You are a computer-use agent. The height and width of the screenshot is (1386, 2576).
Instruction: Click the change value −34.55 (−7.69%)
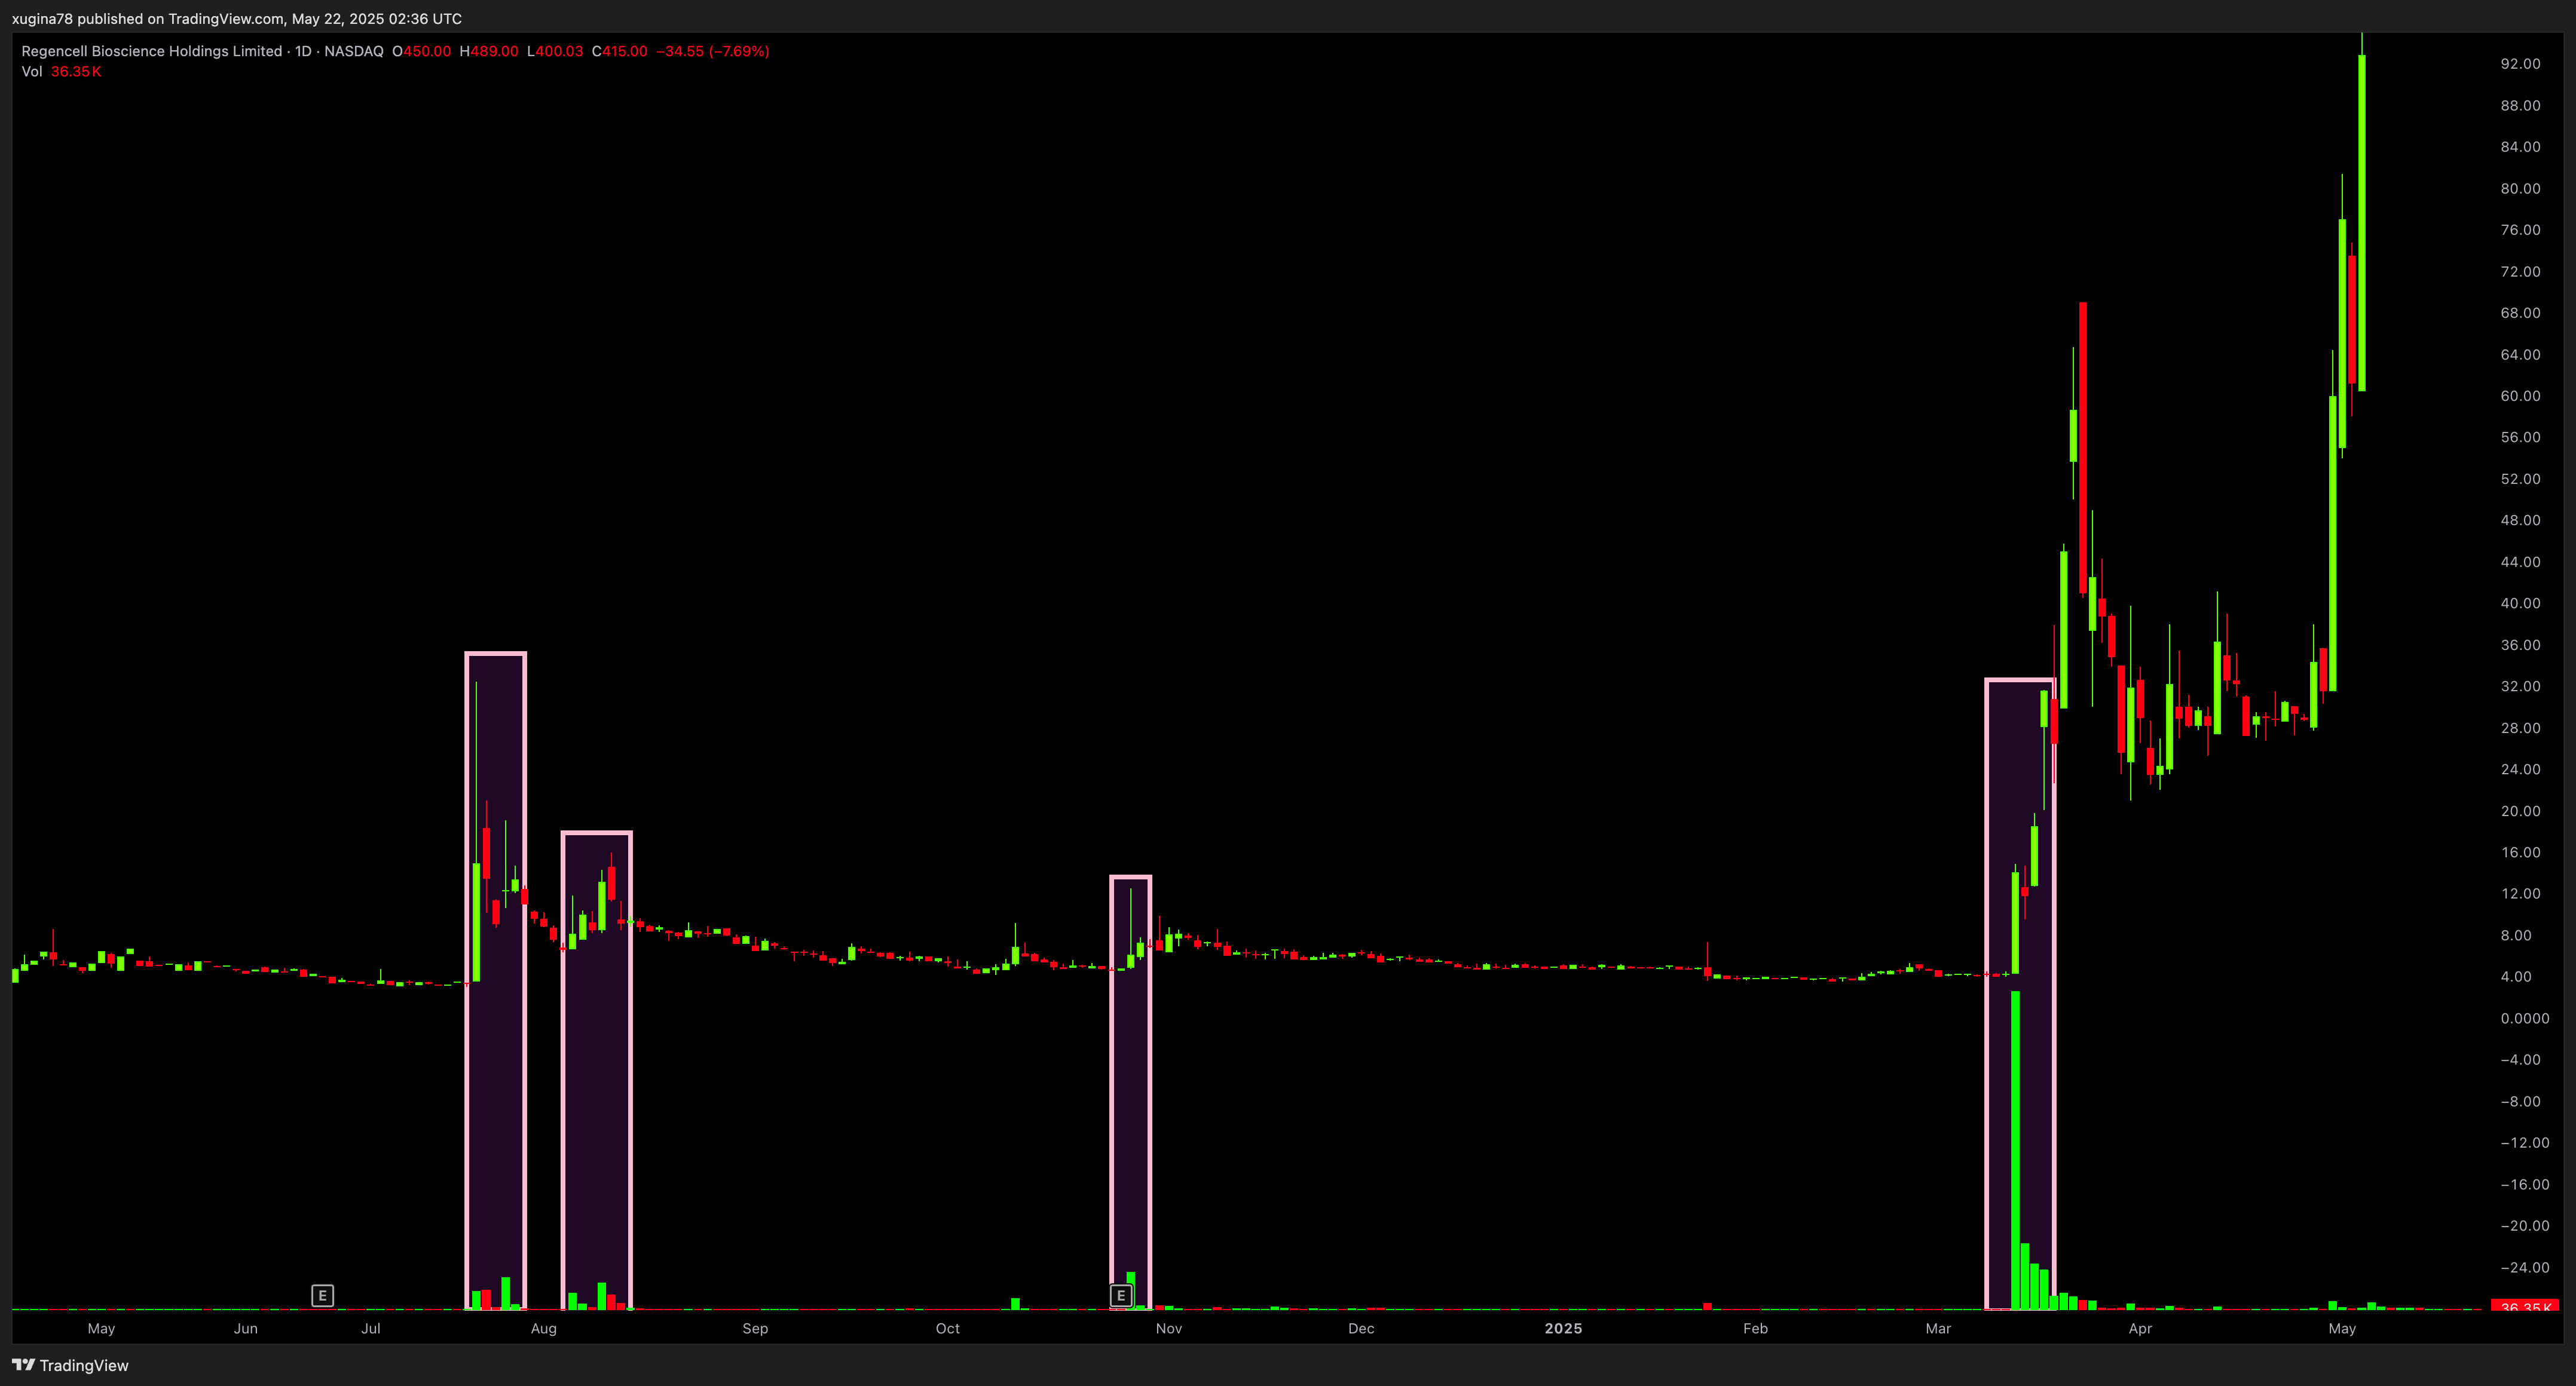coord(712,51)
